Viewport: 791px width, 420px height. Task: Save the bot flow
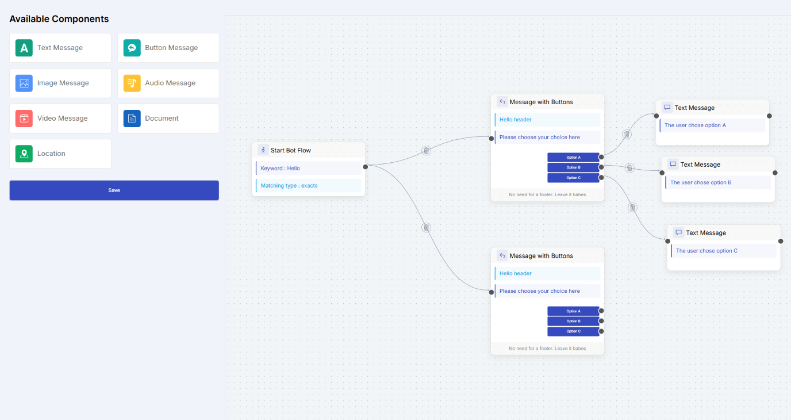pos(114,190)
